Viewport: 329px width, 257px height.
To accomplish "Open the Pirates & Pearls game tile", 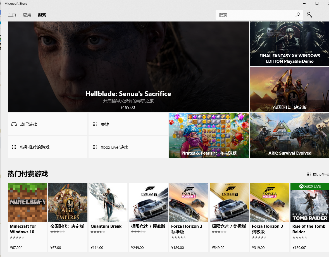I will 209,136.
